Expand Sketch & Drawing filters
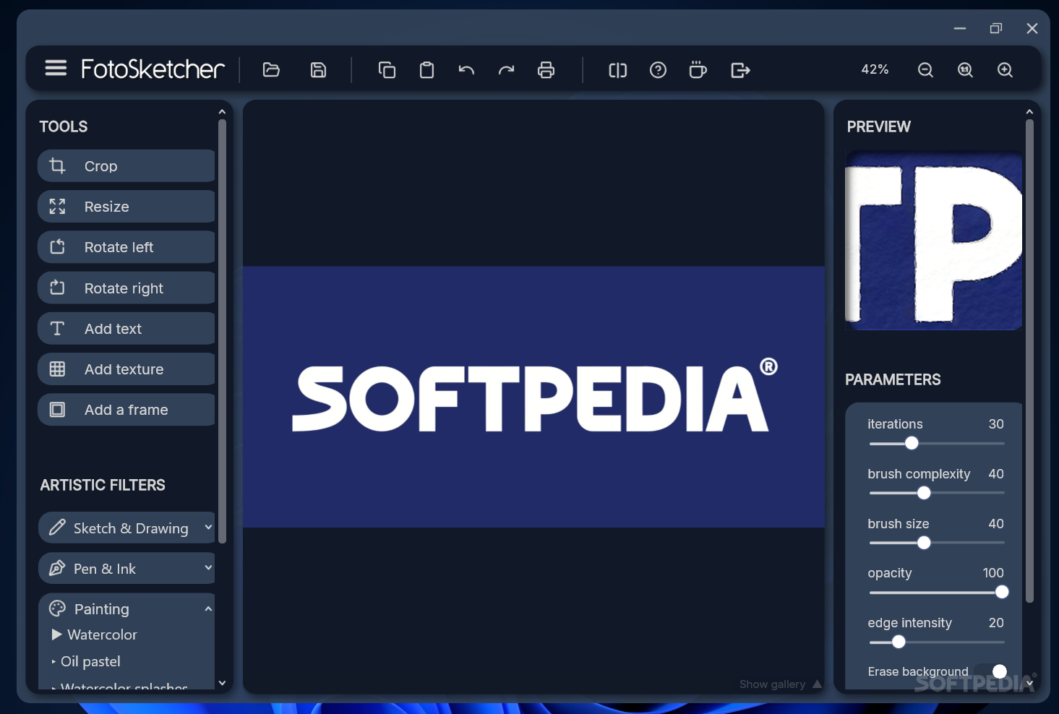This screenshot has height=714, width=1059. tap(127, 528)
